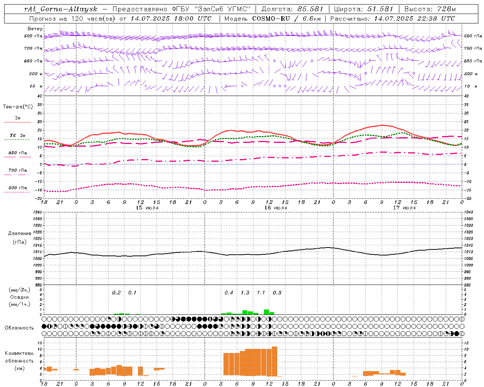Click the 1.1 precipitation amount value
Viewport: 484px width, 387px height.
pos(261,293)
